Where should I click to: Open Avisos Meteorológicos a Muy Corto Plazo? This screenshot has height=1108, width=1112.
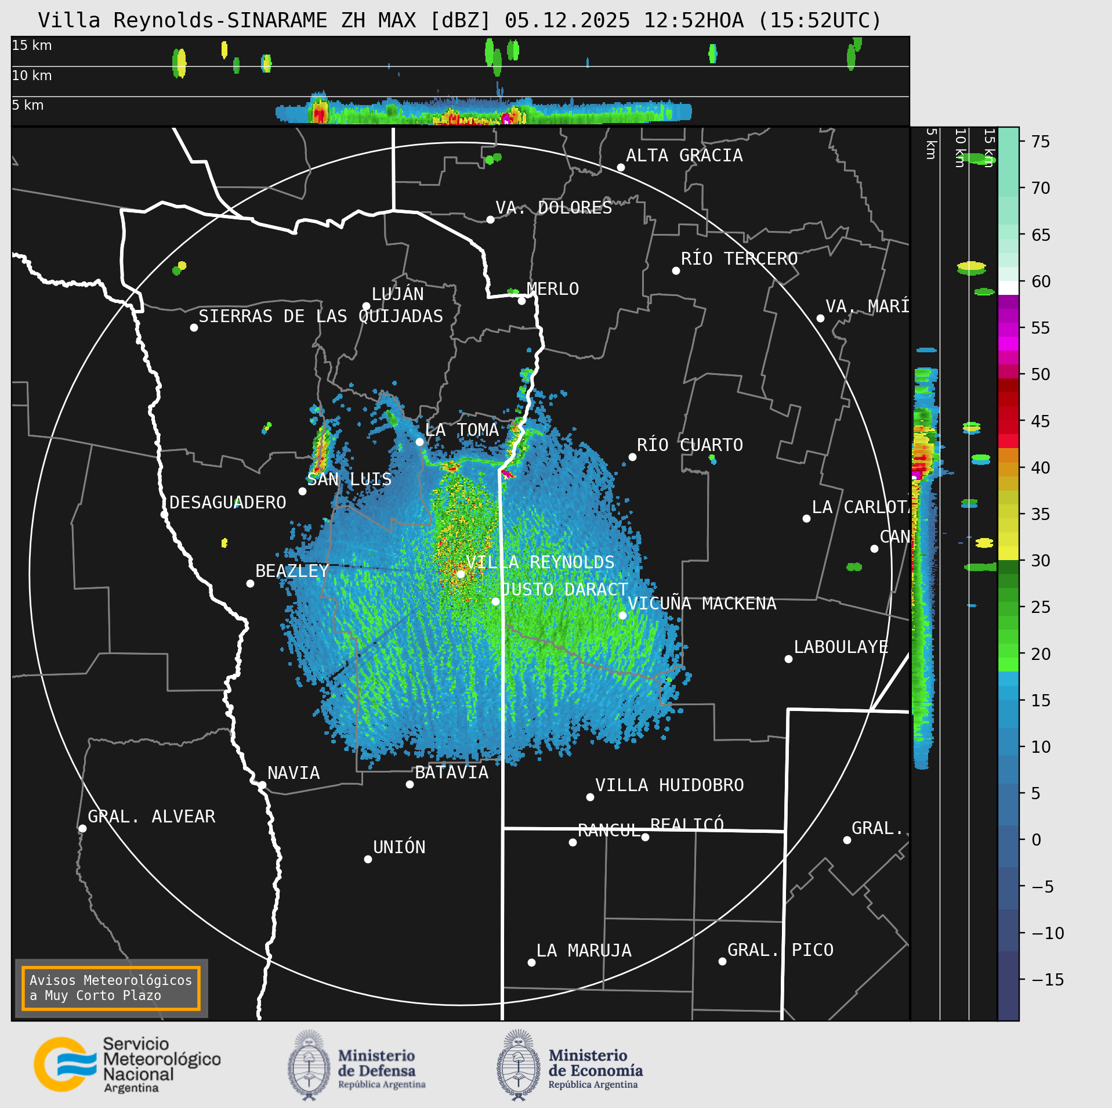tap(111, 988)
